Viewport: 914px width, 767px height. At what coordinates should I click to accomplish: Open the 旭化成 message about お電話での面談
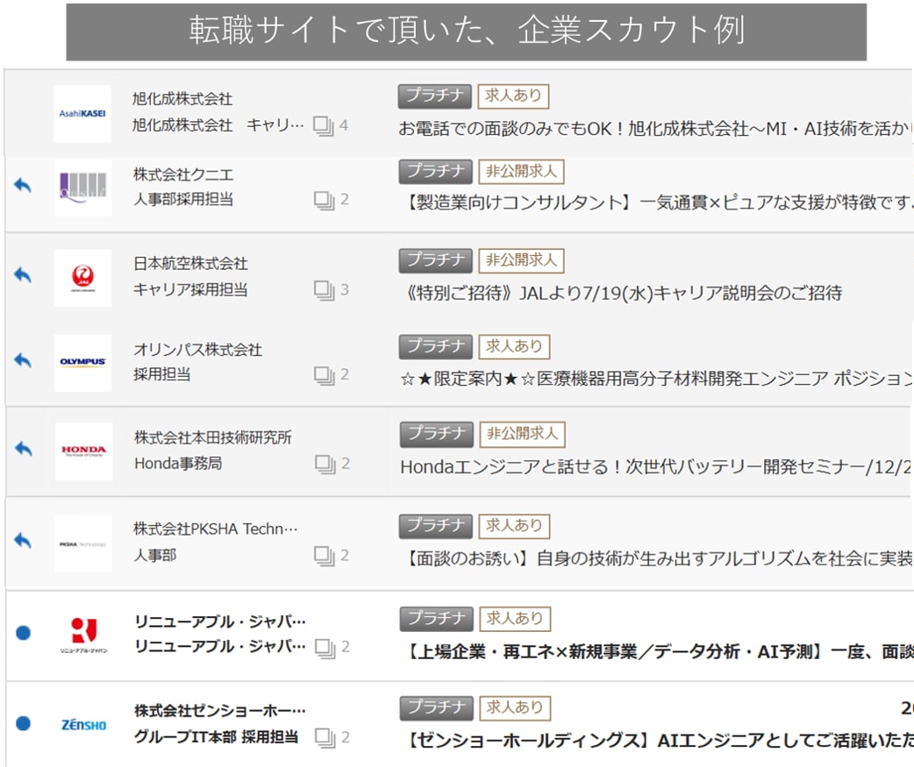click(655, 129)
